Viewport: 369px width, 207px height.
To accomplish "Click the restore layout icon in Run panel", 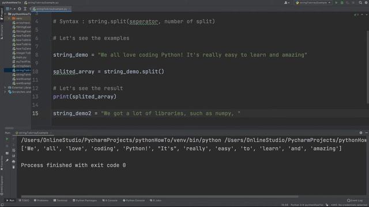I will click(7, 153).
